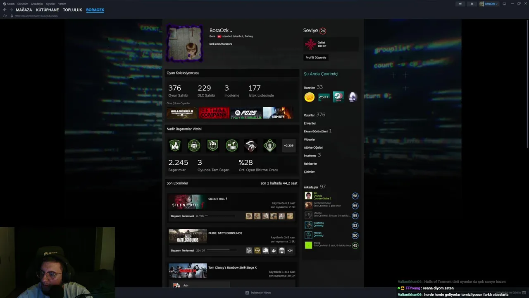Click the profile avatar picture
This screenshot has width=529, height=298.
(x=184, y=43)
